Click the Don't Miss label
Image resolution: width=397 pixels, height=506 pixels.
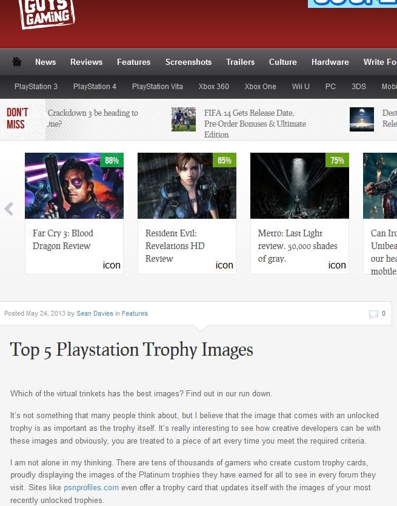pyautogui.click(x=17, y=118)
